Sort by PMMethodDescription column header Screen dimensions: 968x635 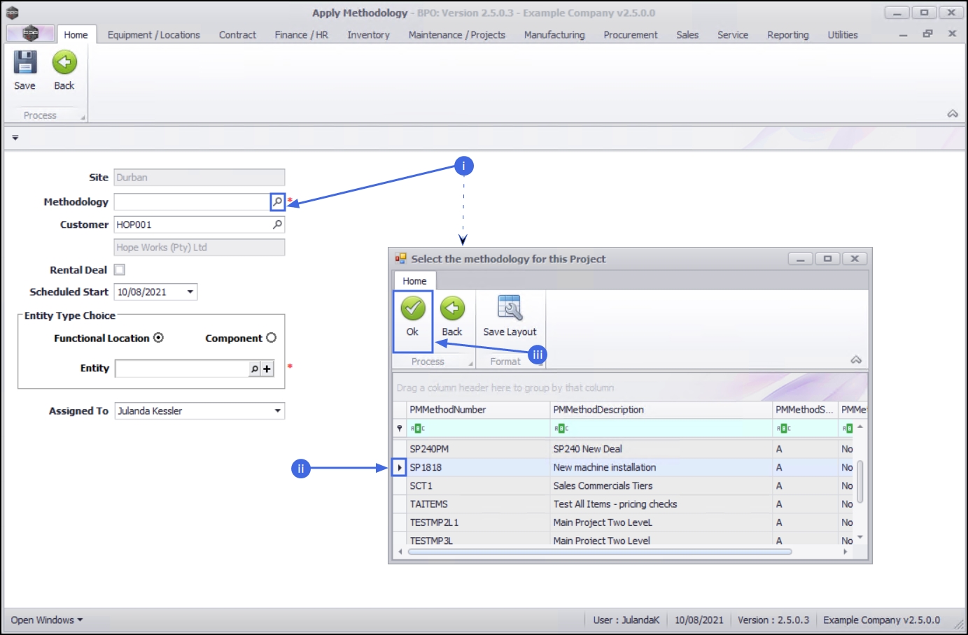click(x=661, y=410)
